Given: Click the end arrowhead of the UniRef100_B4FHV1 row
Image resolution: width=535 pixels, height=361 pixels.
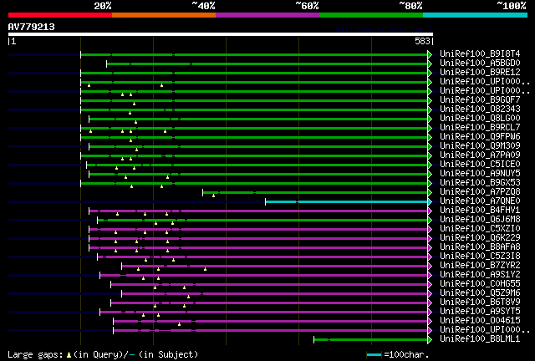Looking at the screenshot, I should tap(430, 211).
